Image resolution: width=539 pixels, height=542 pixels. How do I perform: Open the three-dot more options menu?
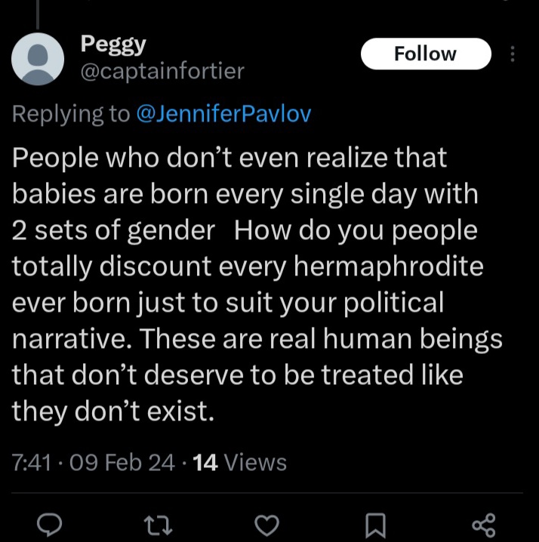point(513,54)
